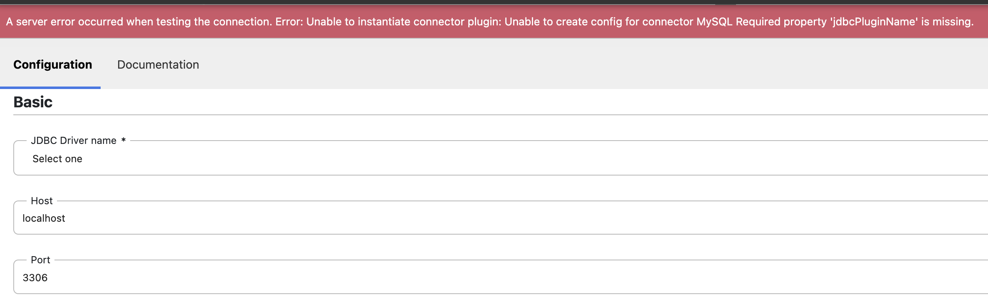988x302 pixels.
Task: Click the 'Select one' placeholder text
Action: (x=57, y=159)
